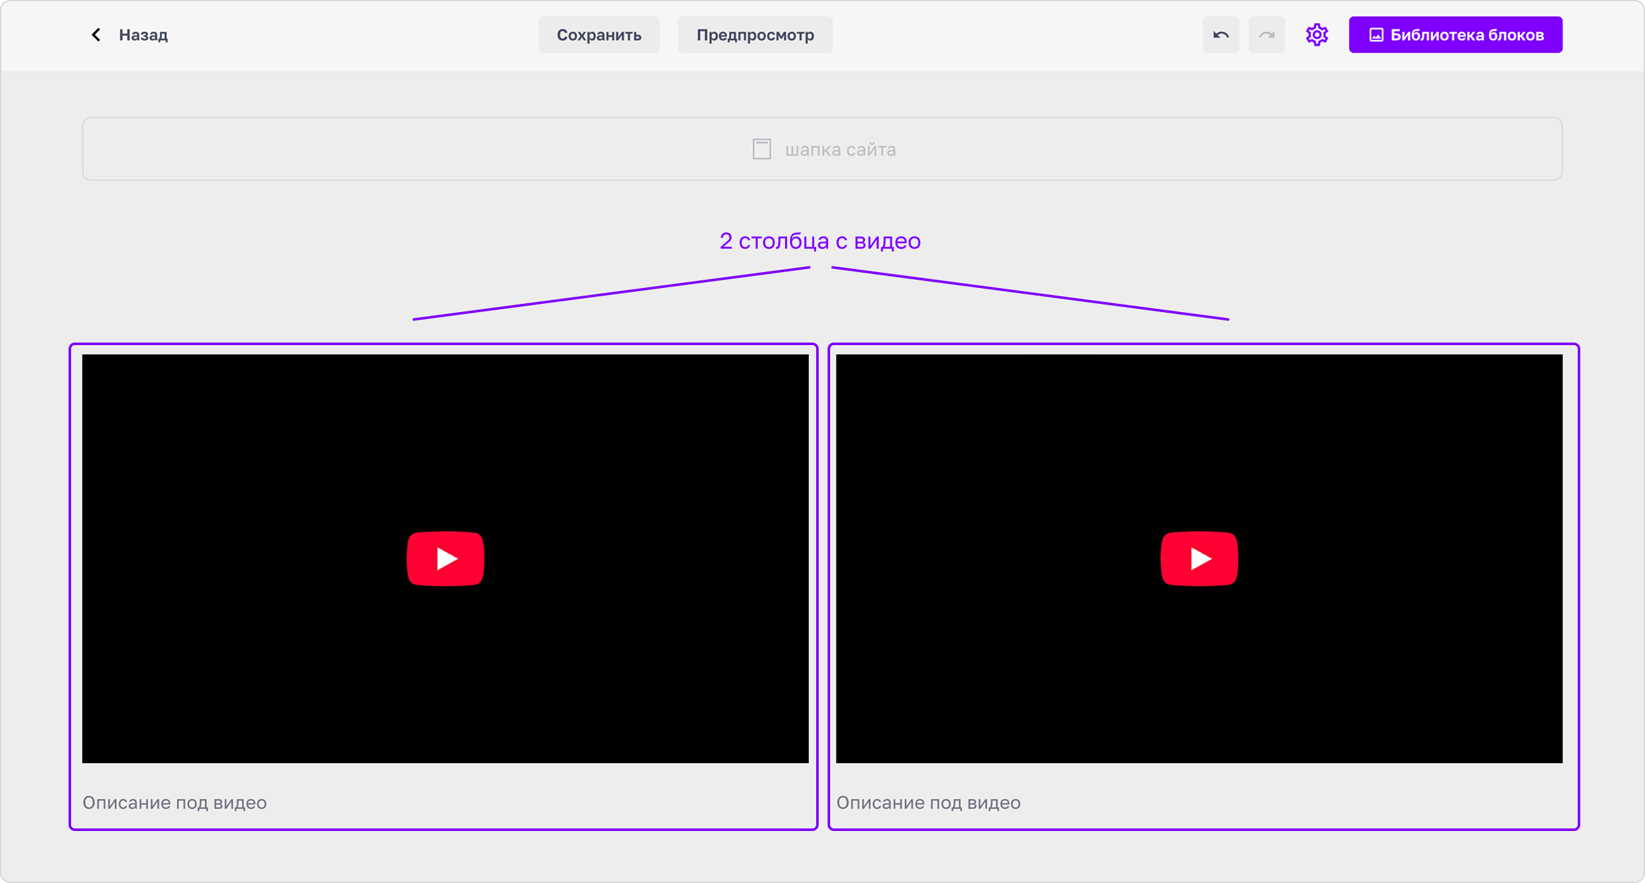Open page settings via gear icon
The width and height of the screenshot is (1645, 883).
(1316, 35)
